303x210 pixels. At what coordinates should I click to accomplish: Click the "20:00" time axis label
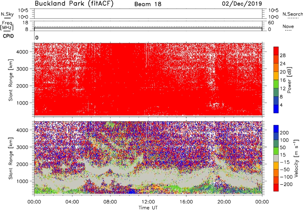pyautogui.click(x=224, y=202)
